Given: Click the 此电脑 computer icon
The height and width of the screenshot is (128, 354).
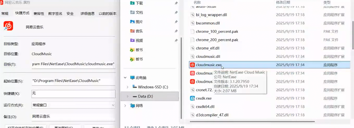Looking at the screenshot, I should pos(133,78).
